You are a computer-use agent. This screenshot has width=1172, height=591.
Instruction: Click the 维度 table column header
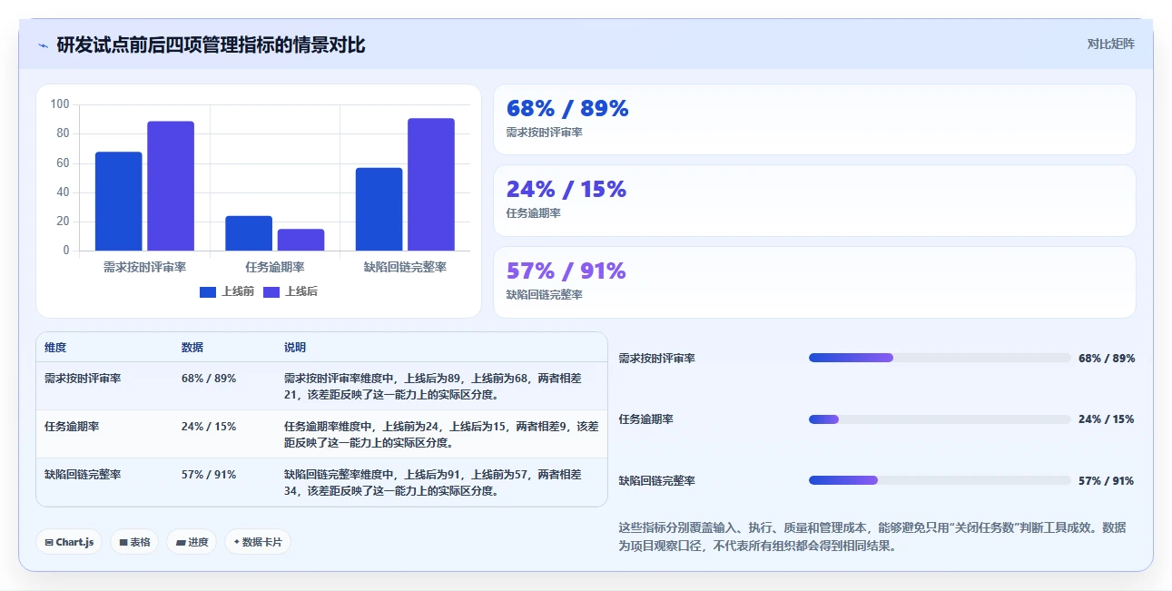[55, 348]
